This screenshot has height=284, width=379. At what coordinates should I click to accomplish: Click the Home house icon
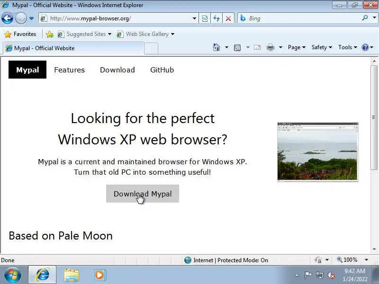tap(217, 47)
